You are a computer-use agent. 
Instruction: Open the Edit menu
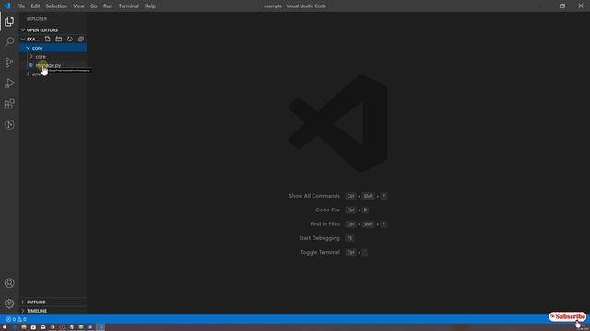click(x=35, y=6)
